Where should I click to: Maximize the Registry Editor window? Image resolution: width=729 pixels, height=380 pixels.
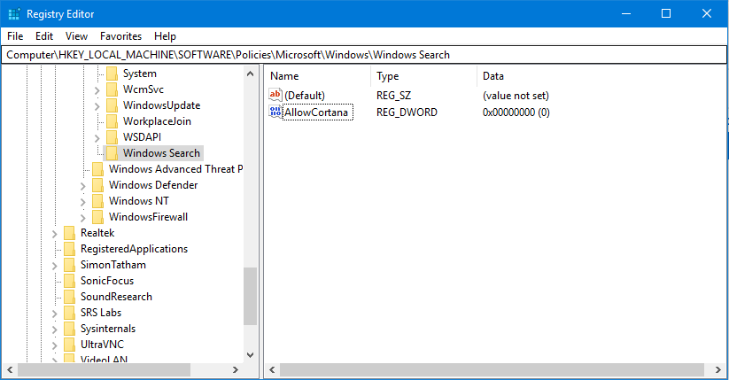666,13
